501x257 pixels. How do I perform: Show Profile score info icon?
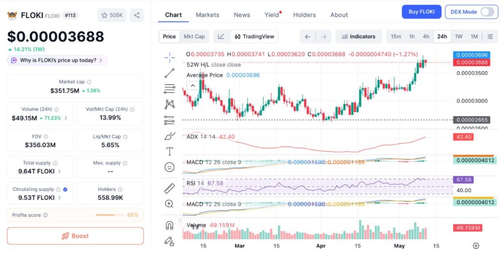[x=46, y=215]
